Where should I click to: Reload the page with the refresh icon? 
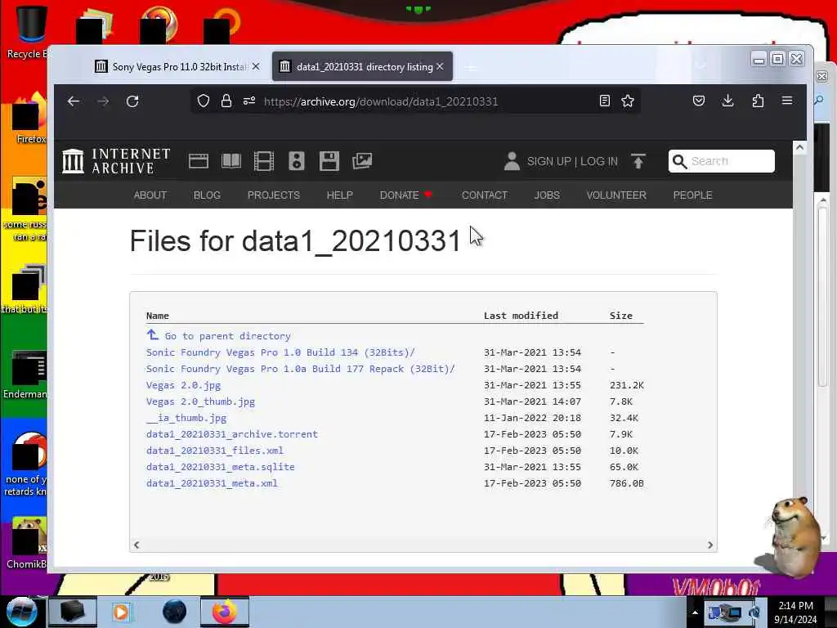pyautogui.click(x=132, y=101)
